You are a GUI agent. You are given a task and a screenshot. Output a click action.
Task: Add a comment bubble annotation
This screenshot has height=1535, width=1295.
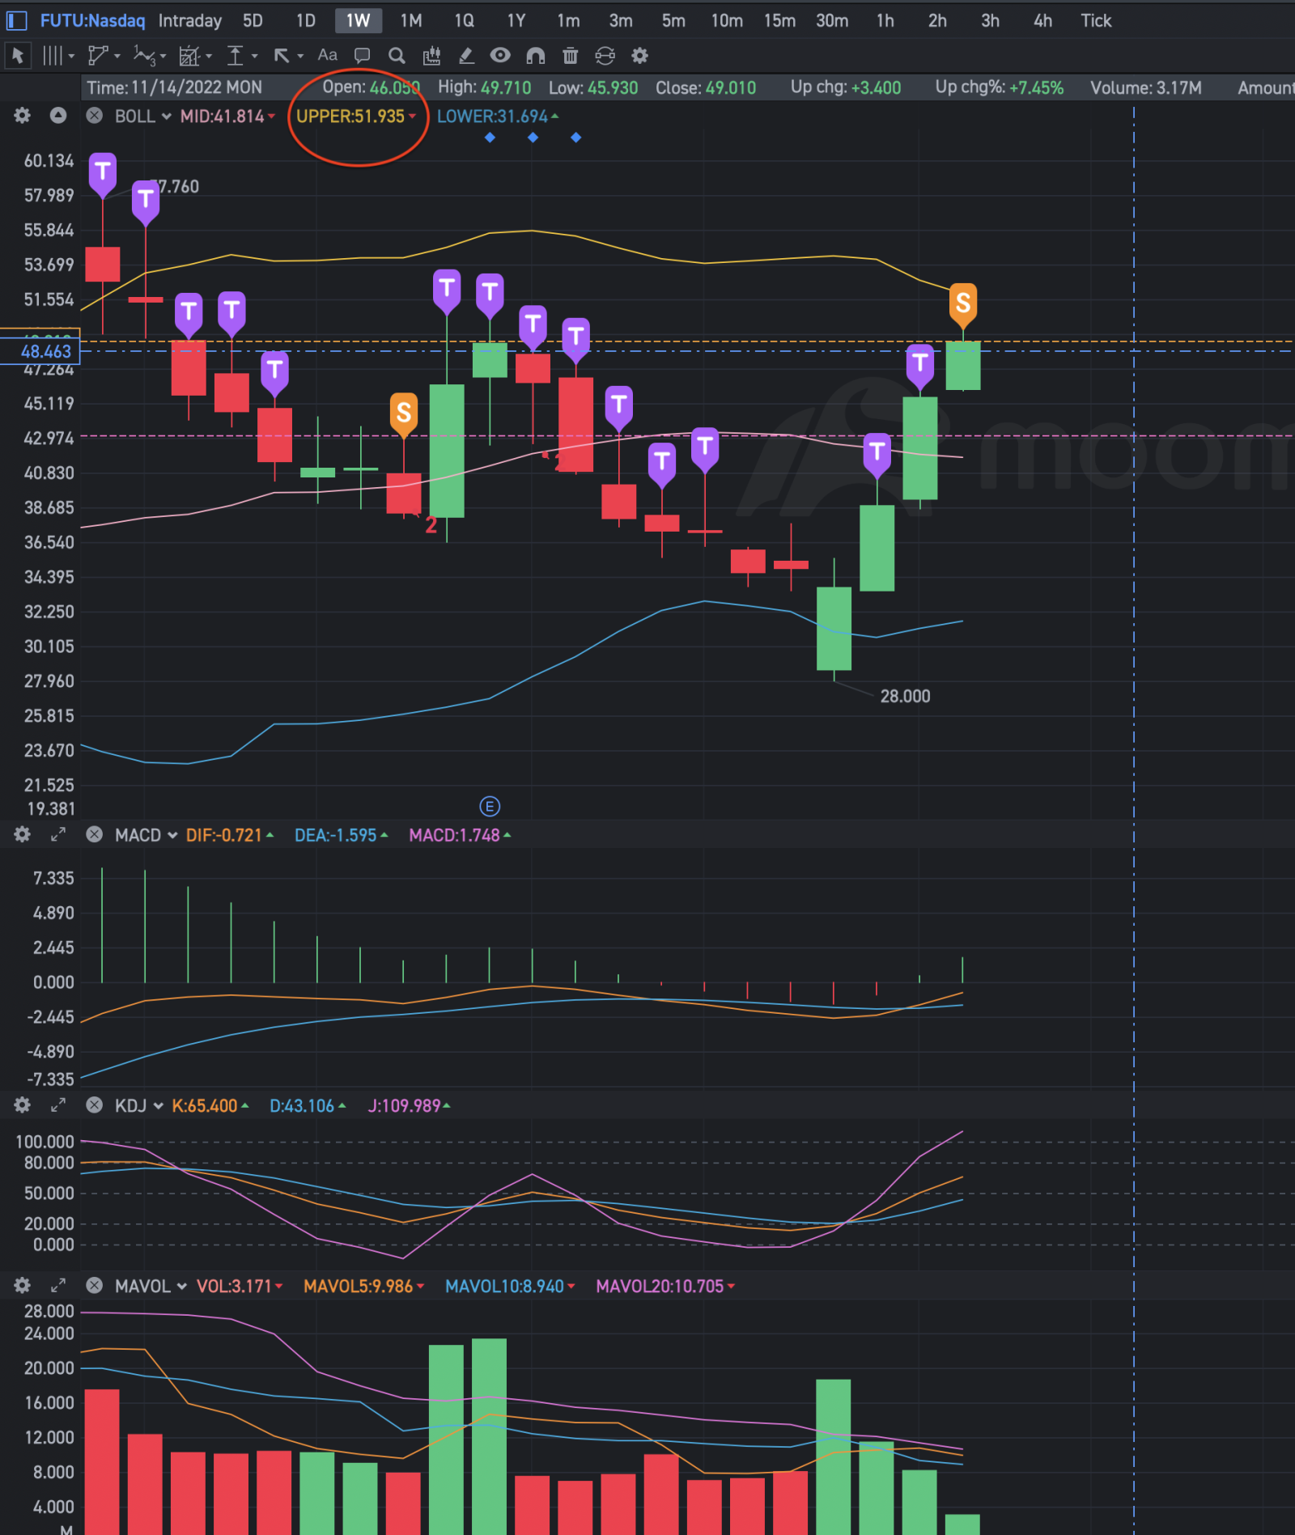(362, 56)
